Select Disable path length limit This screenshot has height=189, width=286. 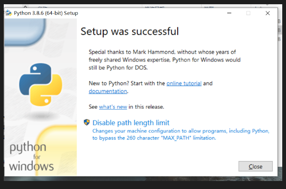[131, 123]
